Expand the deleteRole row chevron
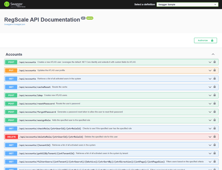 click(210, 137)
